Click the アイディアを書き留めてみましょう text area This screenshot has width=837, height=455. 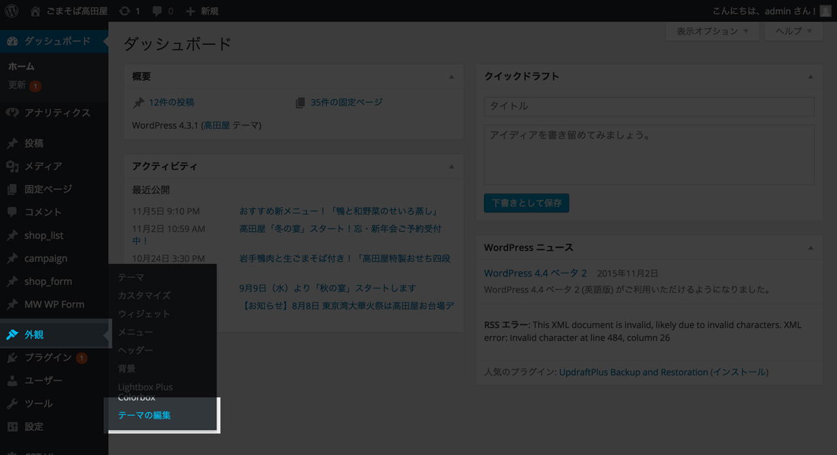(649, 155)
